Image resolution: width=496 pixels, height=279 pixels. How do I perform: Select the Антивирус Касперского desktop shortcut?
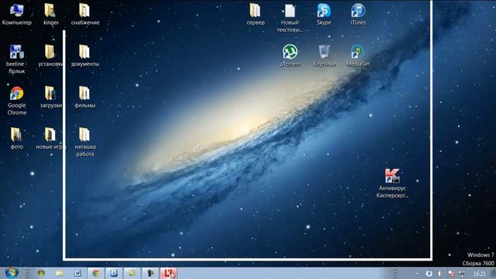(x=392, y=183)
